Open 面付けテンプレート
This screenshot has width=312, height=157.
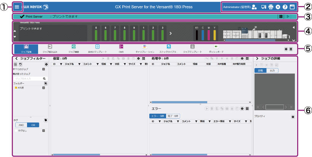tap(97, 49)
